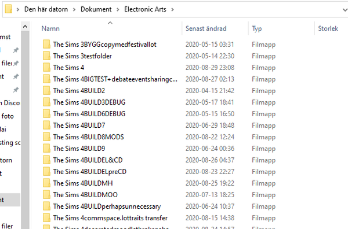Open the address bar history dropdown arrow
This screenshot has width=348, height=229.
click(345, 10)
